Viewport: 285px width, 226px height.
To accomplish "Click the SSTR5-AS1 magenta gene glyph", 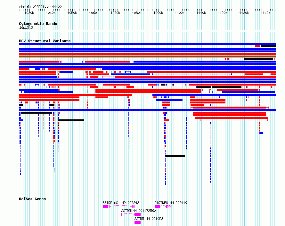I will point(118,207).
